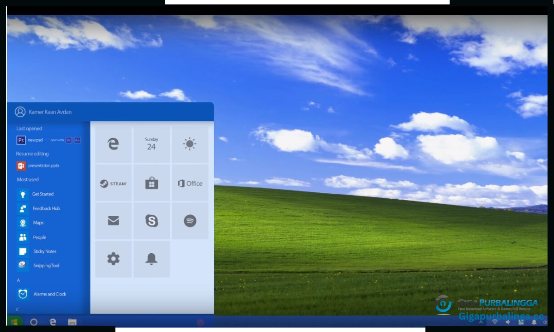This screenshot has height=332, width=554.
Task: Open Cortana circle on the taskbar
Action: tap(34, 322)
